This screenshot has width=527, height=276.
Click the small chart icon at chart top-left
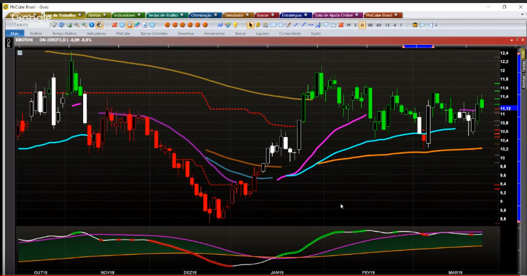click(20, 53)
